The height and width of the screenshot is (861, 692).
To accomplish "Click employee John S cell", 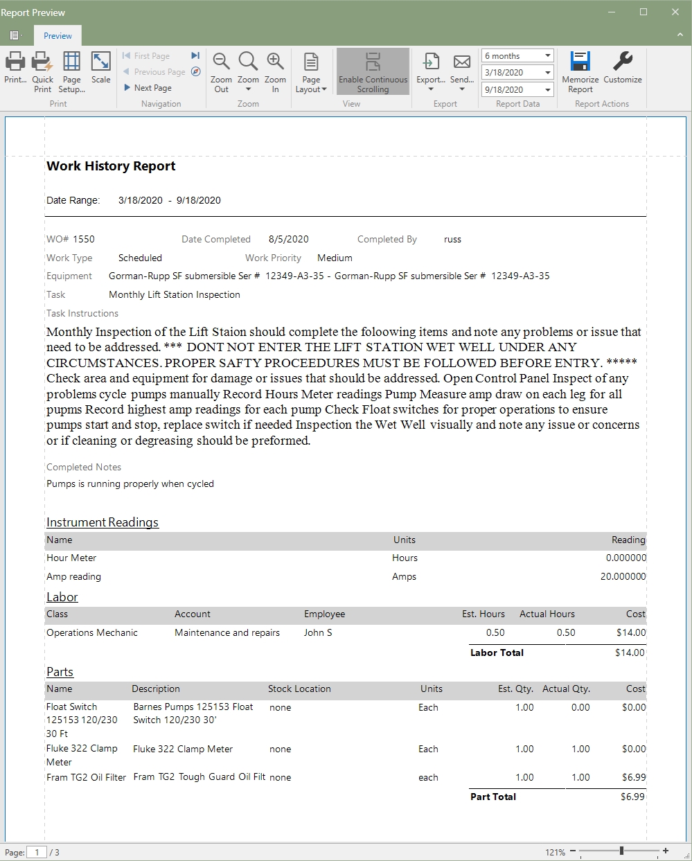I will pos(318,632).
